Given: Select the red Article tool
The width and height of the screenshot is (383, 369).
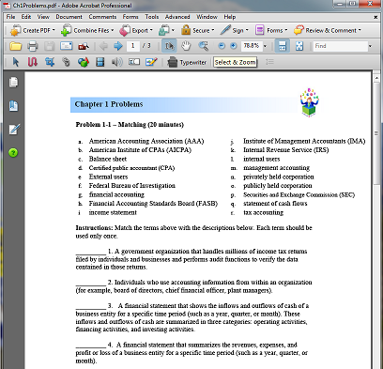Looking at the screenshot, I should (33, 62).
